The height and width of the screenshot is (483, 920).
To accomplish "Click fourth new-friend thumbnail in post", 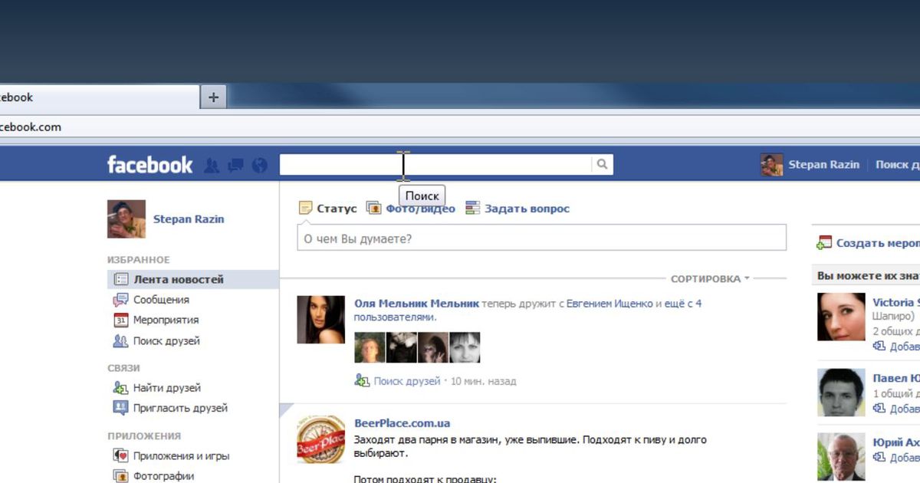I will coord(465,347).
